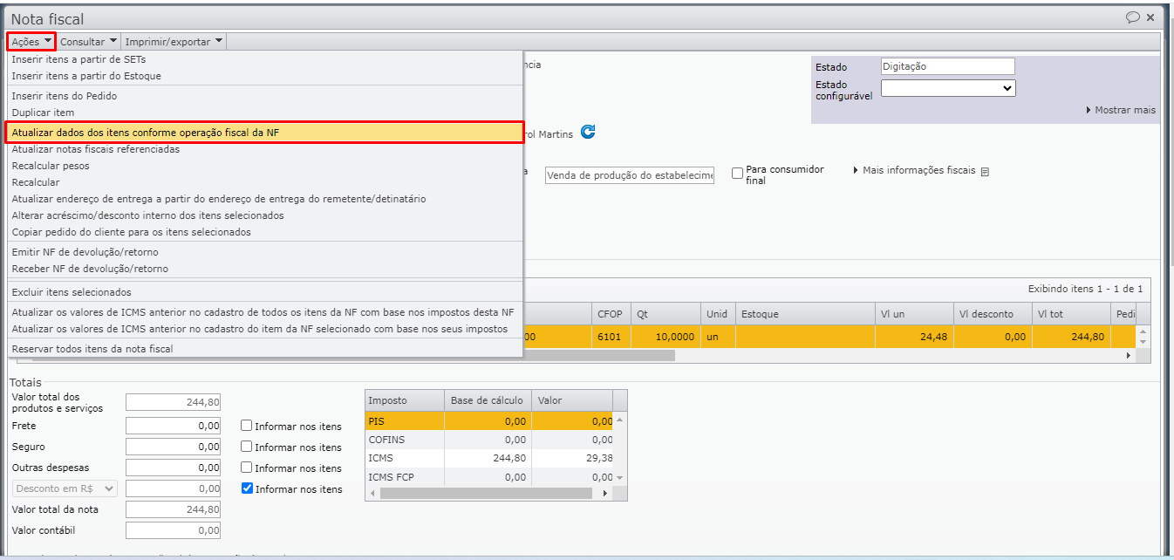Click the Venda de produção do estabelecimento field
The width and height of the screenshot is (1174, 560).
pyautogui.click(x=630, y=175)
